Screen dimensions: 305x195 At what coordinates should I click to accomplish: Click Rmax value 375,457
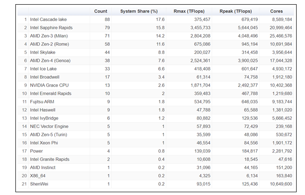pyautogui.click(x=202, y=20)
